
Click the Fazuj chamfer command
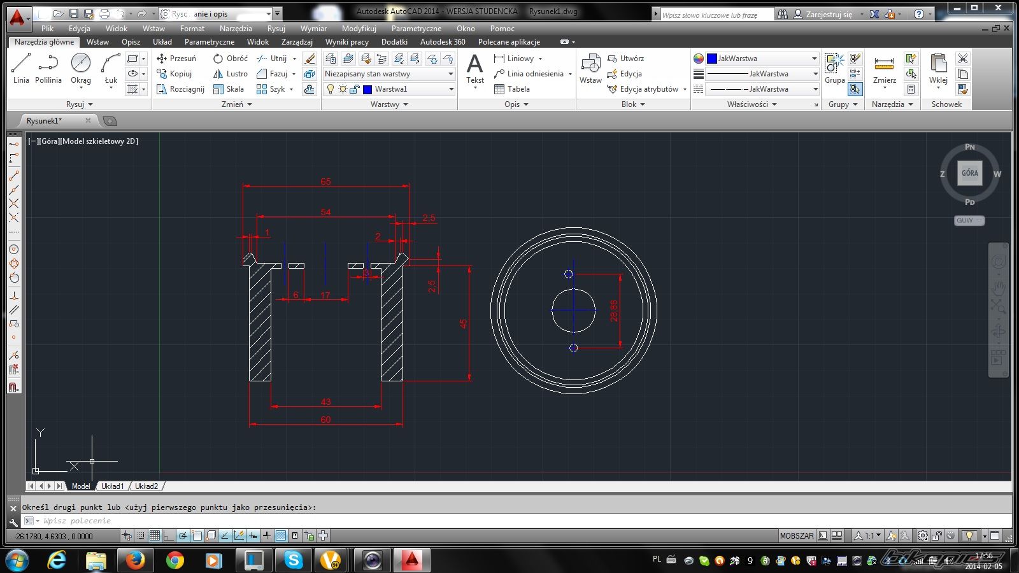(x=272, y=74)
